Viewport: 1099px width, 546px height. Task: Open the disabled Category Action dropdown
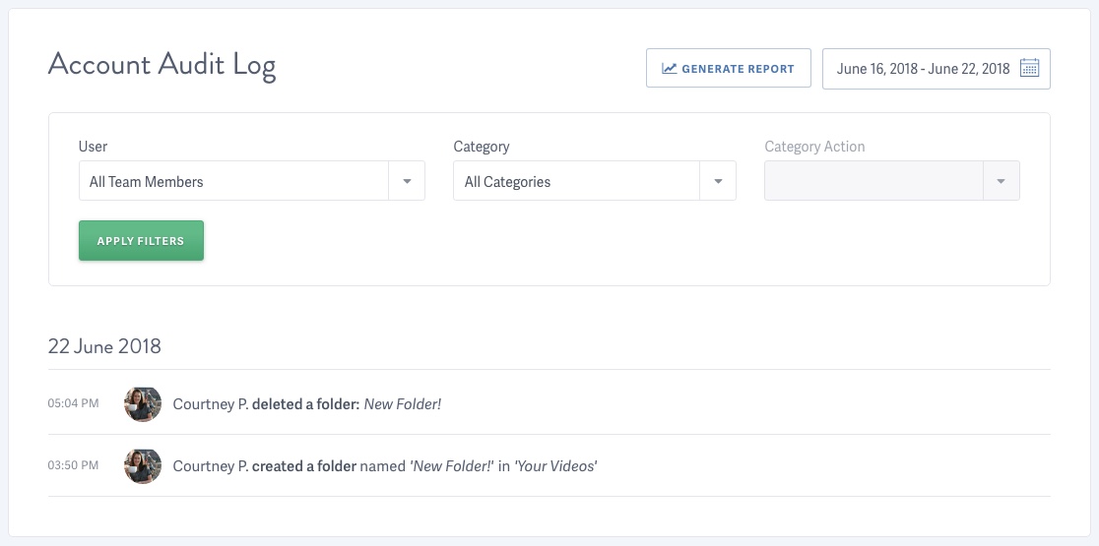pyautogui.click(x=891, y=181)
